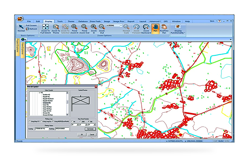Open the middle map sheet letter dropdown

86,125
